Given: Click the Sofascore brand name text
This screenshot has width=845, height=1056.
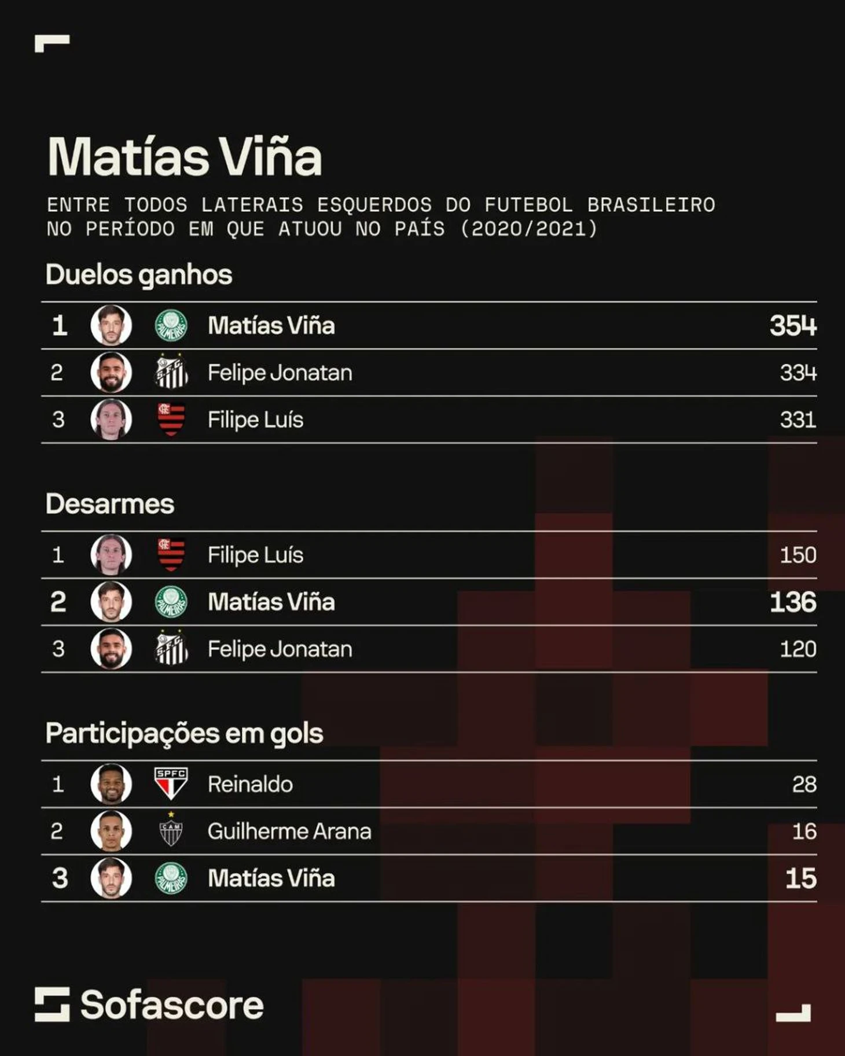Looking at the screenshot, I should click(172, 1005).
